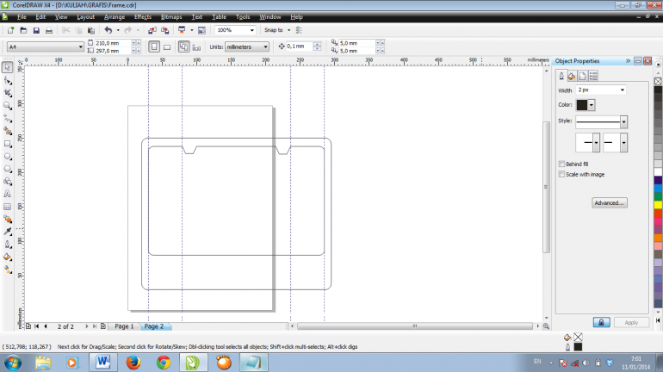The height and width of the screenshot is (372, 663).
Task: Select the Freehand tool
Action: pos(7,118)
